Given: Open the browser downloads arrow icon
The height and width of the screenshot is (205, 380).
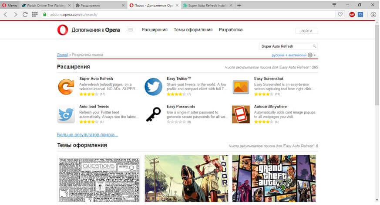Looking at the screenshot, I should (373, 14).
